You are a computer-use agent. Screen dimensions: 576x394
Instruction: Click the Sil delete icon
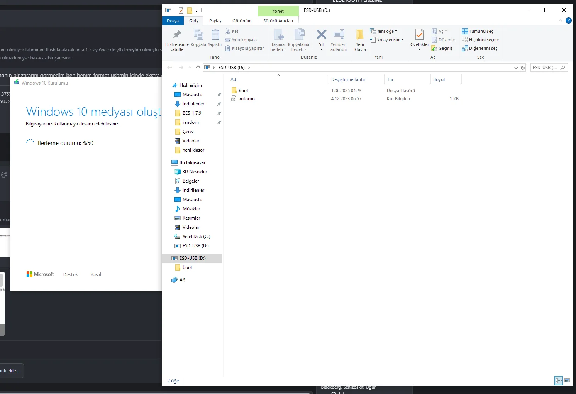321,35
